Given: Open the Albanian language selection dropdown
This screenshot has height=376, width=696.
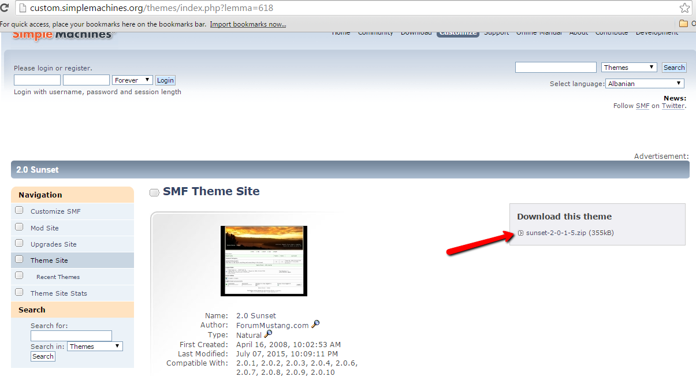Looking at the screenshot, I should (x=644, y=83).
